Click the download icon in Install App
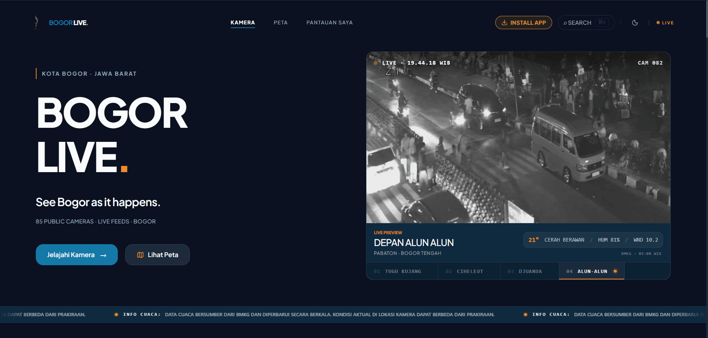 (x=504, y=23)
